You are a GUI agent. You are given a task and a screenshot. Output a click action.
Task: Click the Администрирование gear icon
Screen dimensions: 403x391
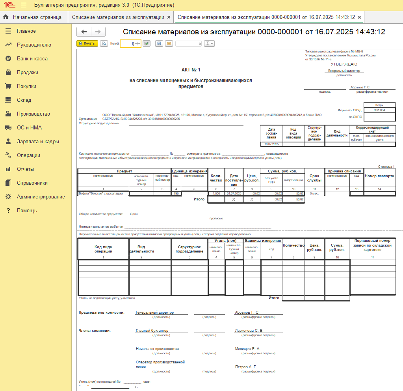[x=8, y=196]
